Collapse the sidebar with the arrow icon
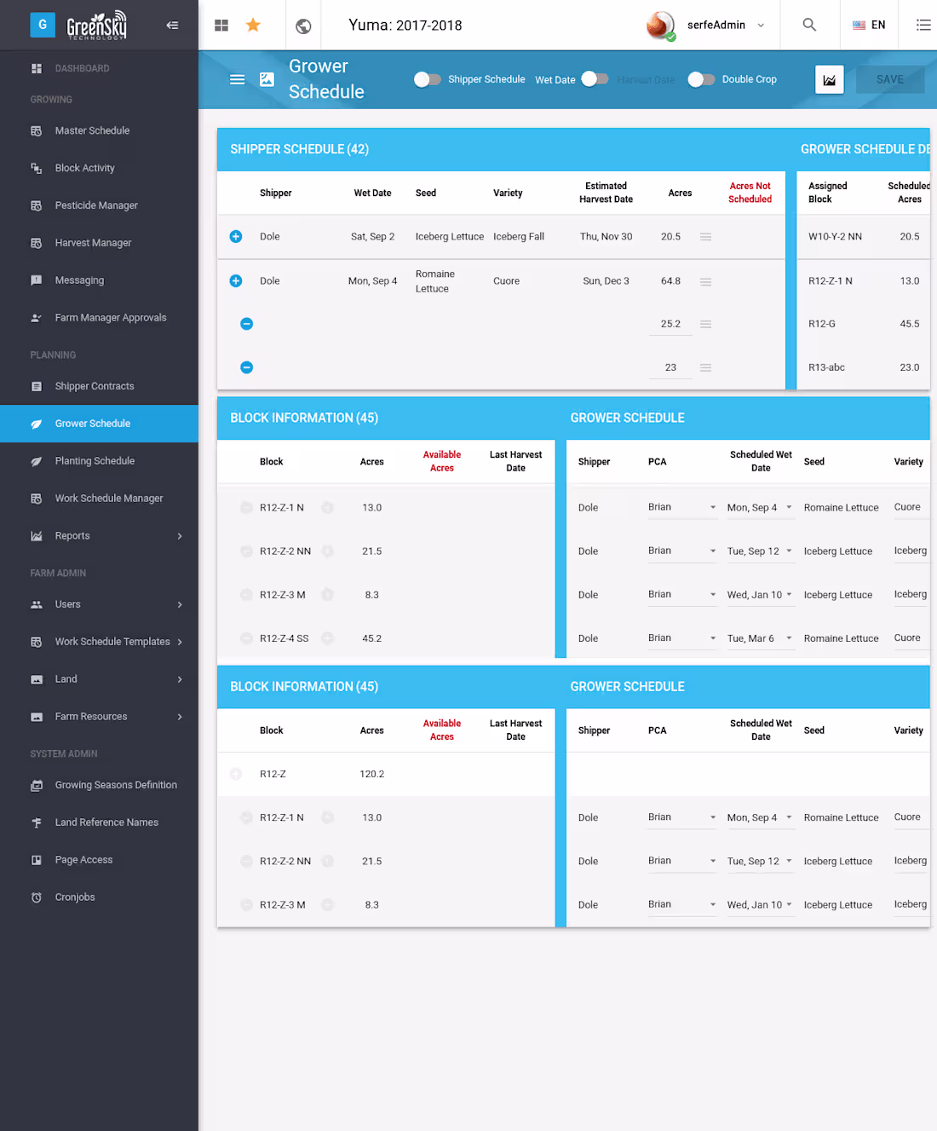This screenshot has width=937, height=1131. click(172, 26)
